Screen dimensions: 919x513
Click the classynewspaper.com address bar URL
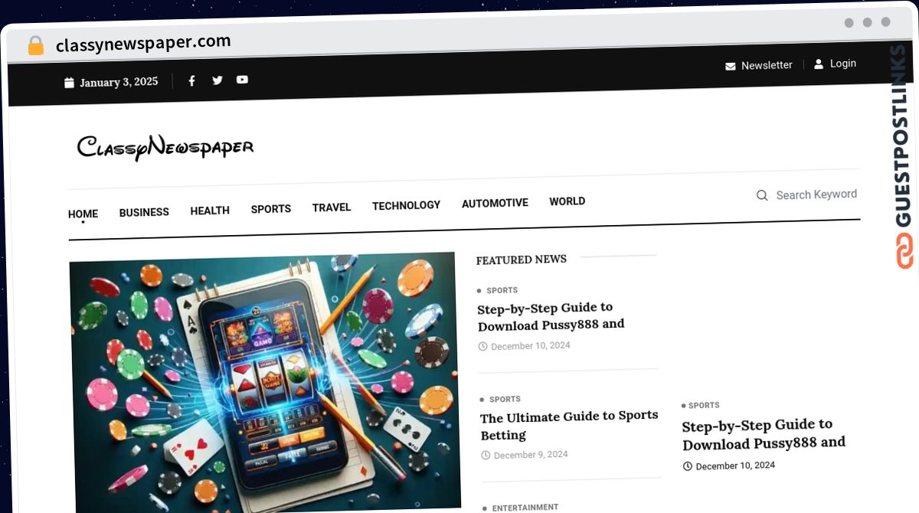click(x=143, y=44)
